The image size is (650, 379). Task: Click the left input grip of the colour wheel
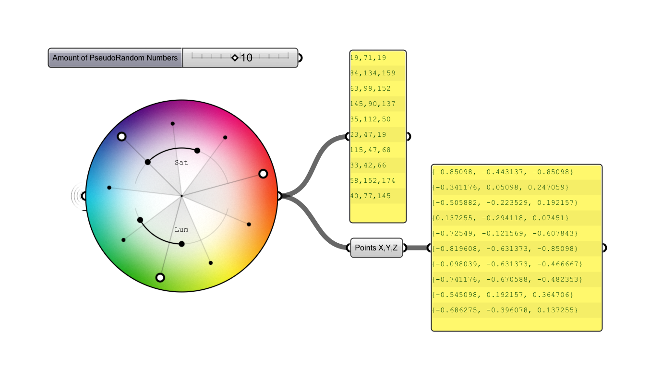[x=85, y=196]
